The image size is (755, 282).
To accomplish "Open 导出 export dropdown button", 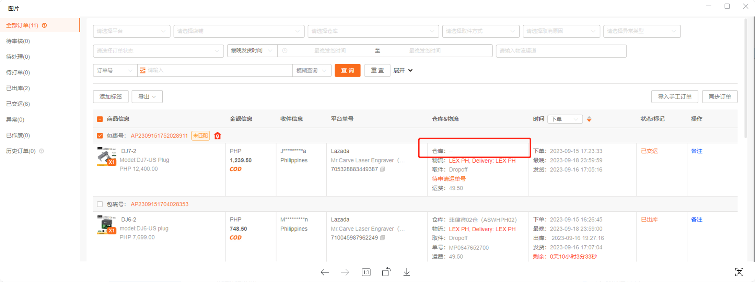I will [147, 97].
